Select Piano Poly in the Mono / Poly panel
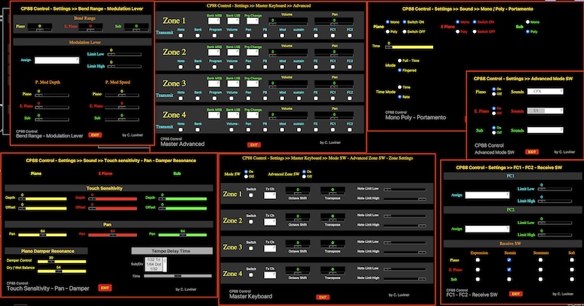The width and height of the screenshot is (584, 306). [x=388, y=31]
